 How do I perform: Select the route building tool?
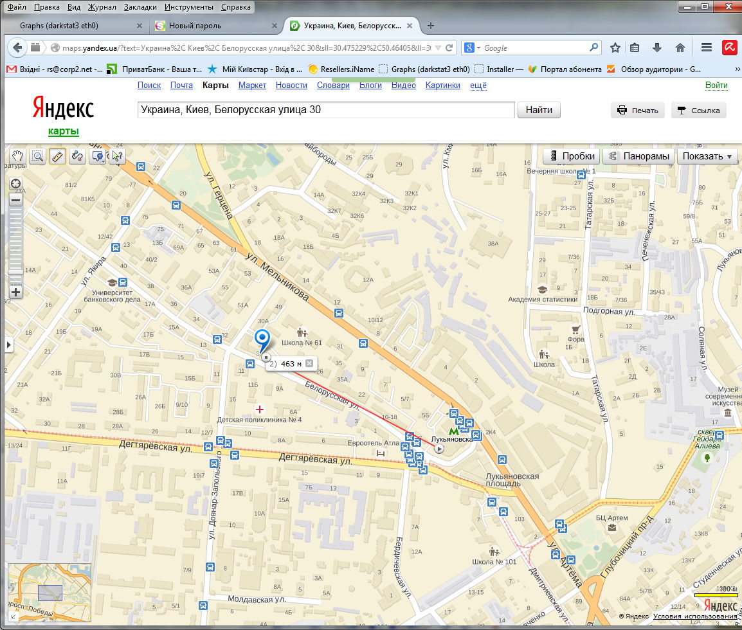pyautogui.click(x=77, y=156)
